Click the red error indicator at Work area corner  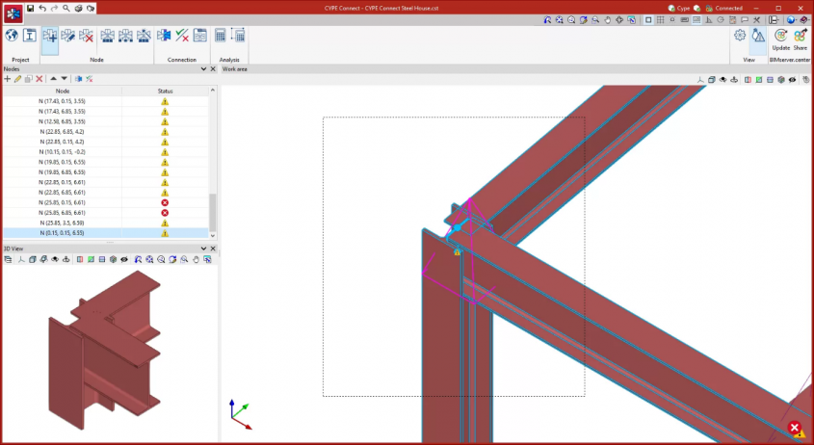(794, 428)
